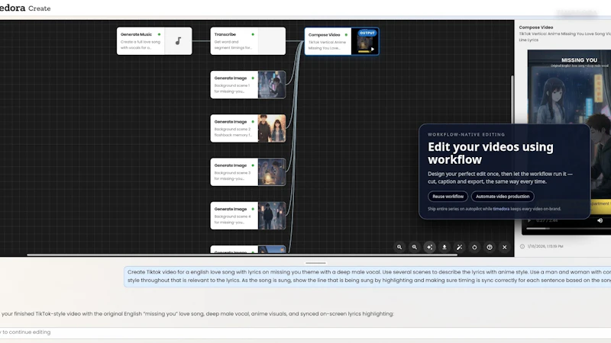
Task: Play the video in preview panel
Action: (x=529, y=220)
